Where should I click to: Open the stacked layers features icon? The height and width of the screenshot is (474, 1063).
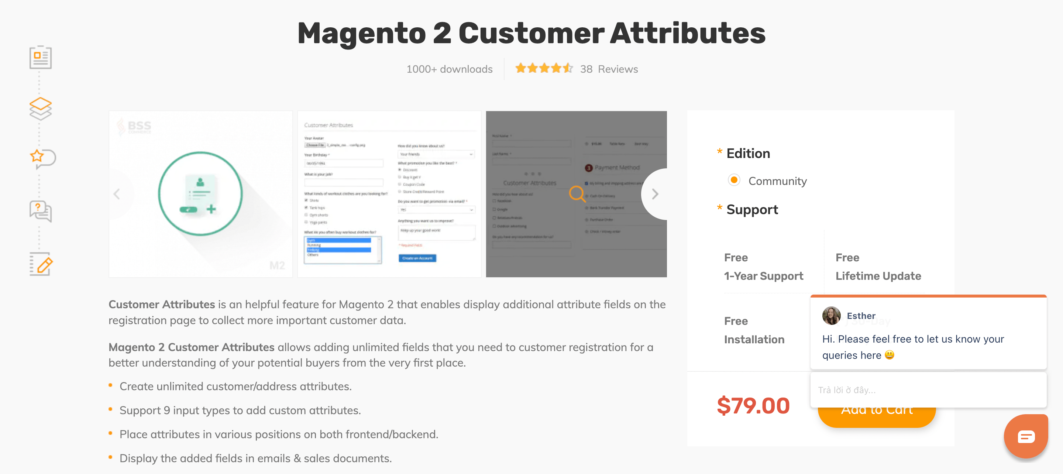(41, 108)
